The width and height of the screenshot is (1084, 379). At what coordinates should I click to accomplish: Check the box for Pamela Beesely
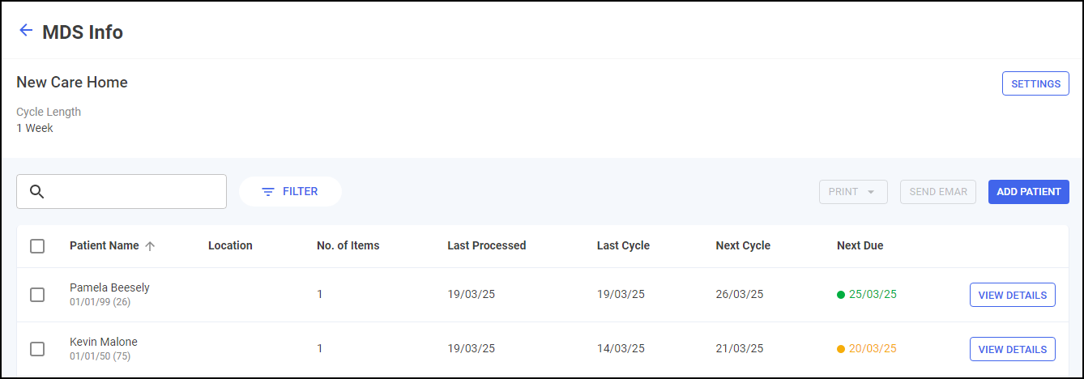point(37,295)
